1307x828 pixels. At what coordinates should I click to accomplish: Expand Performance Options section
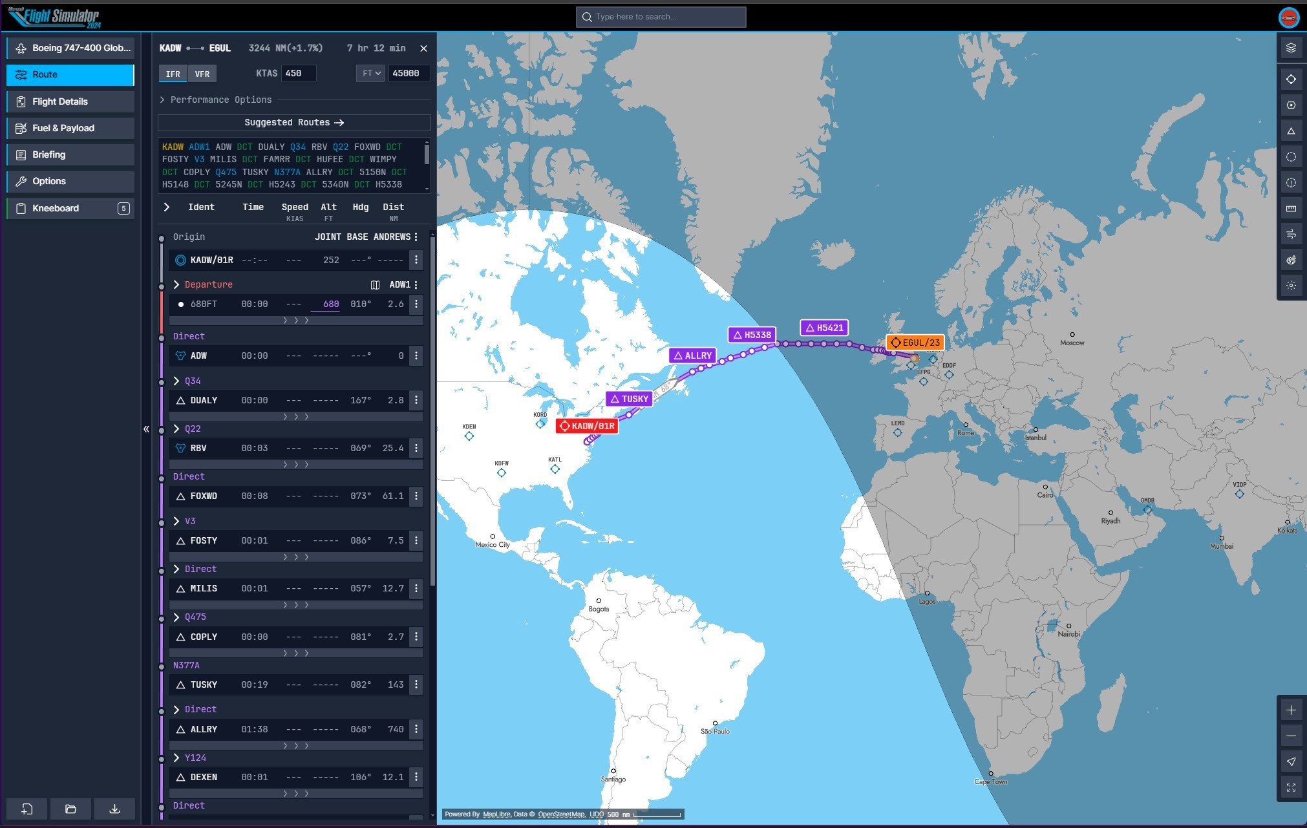tap(216, 100)
